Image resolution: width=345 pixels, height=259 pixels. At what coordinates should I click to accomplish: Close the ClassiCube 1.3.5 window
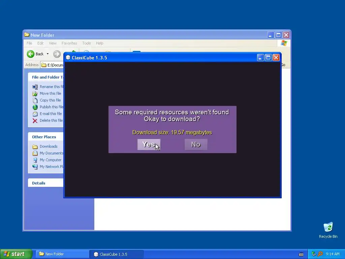pyautogui.click(x=276, y=58)
